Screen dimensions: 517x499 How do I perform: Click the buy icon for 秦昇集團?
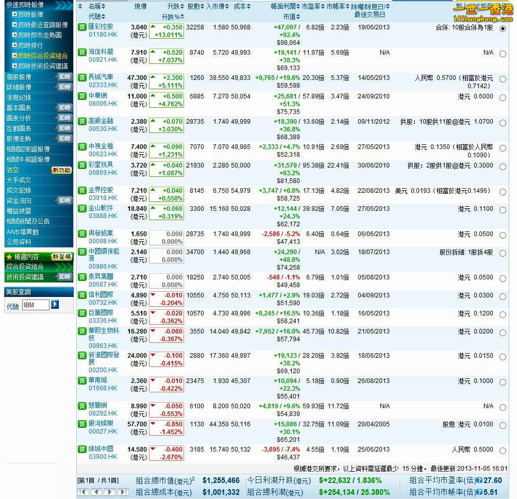[x=82, y=277]
